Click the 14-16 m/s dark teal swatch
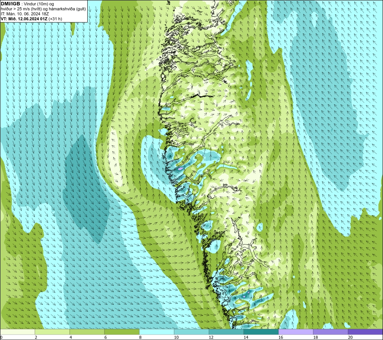 point(261,332)
